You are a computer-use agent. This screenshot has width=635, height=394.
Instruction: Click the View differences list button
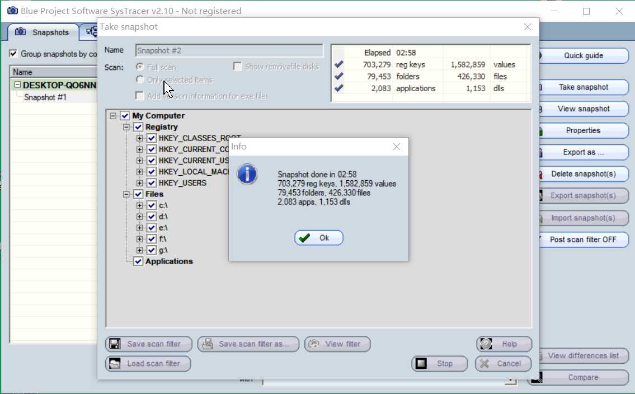583,355
